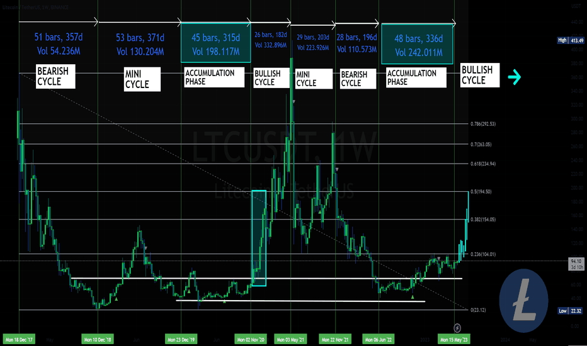Viewport: 587px width, 346px height.
Task: Select BEARISH CYCLE label under 51 bars
Action: (x=55, y=76)
